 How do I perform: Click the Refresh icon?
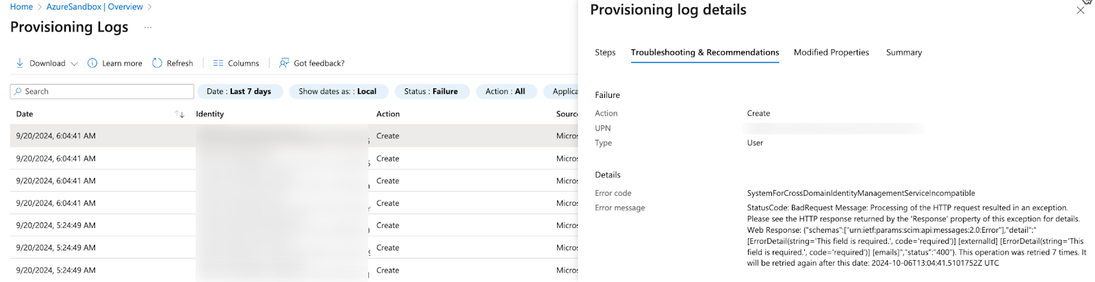157,63
